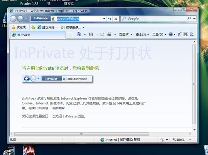The width and height of the screenshot is (208, 155).
Task: Open the Print options dropdown arrow
Action: tap(115, 34)
